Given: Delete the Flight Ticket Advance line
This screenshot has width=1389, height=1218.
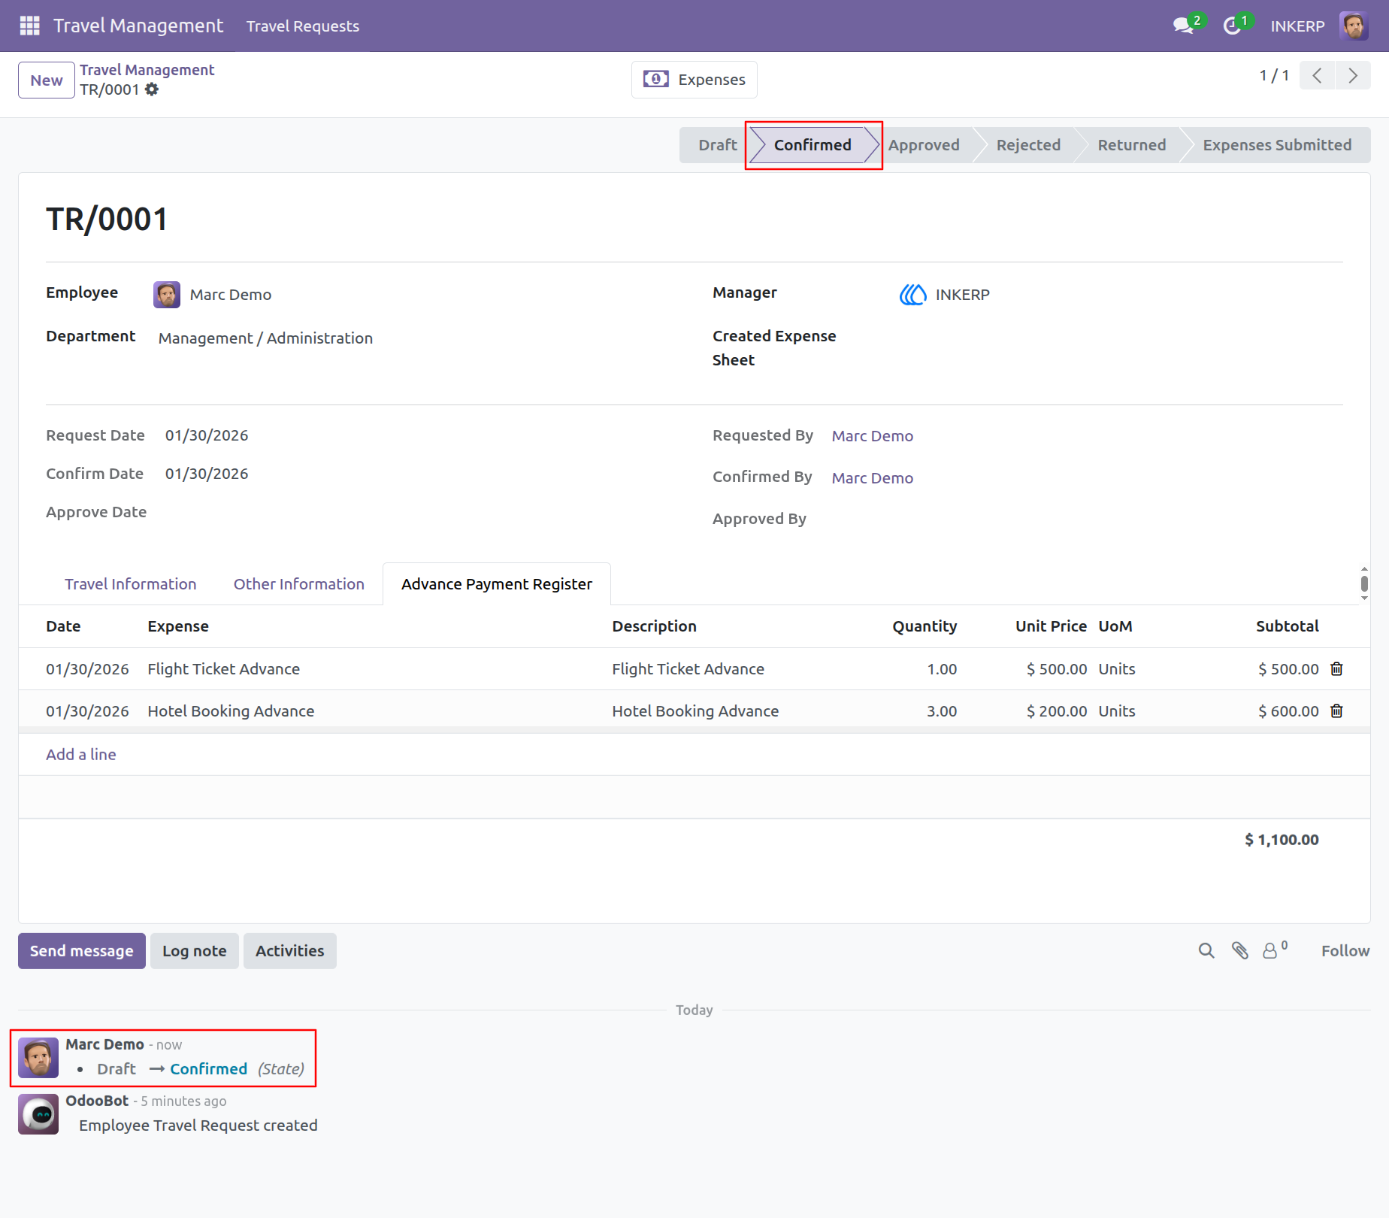Looking at the screenshot, I should (x=1336, y=668).
